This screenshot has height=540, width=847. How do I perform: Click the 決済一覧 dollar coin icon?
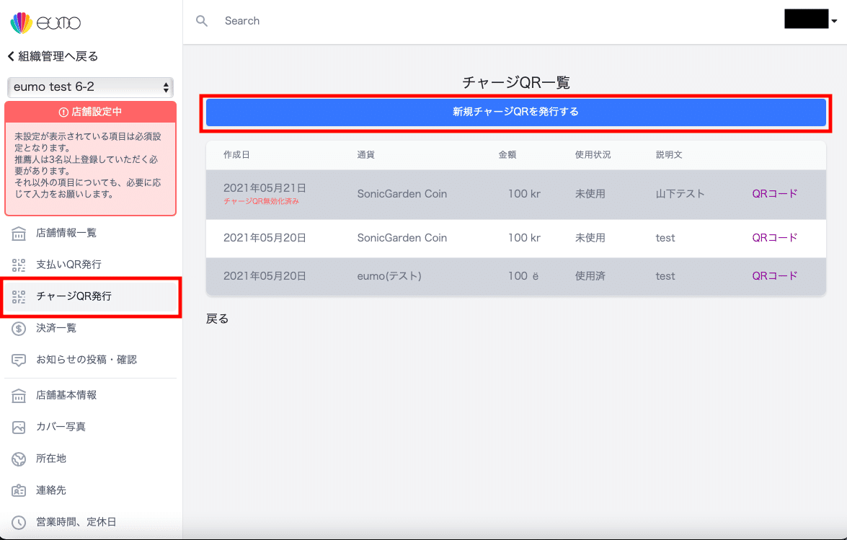[19, 328]
